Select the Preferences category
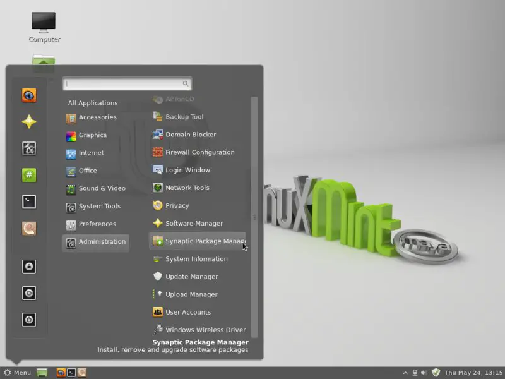The image size is (505, 379). coord(95,224)
